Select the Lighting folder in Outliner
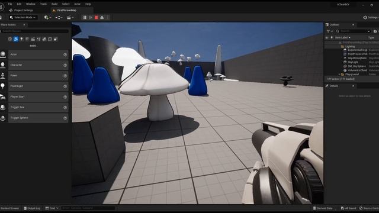The height and width of the screenshot is (213, 379). tap(350, 46)
